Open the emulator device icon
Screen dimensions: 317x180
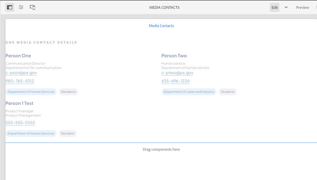33,8
